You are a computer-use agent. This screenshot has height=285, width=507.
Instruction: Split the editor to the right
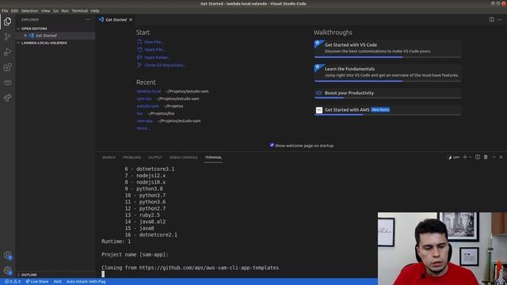click(x=491, y=20)
